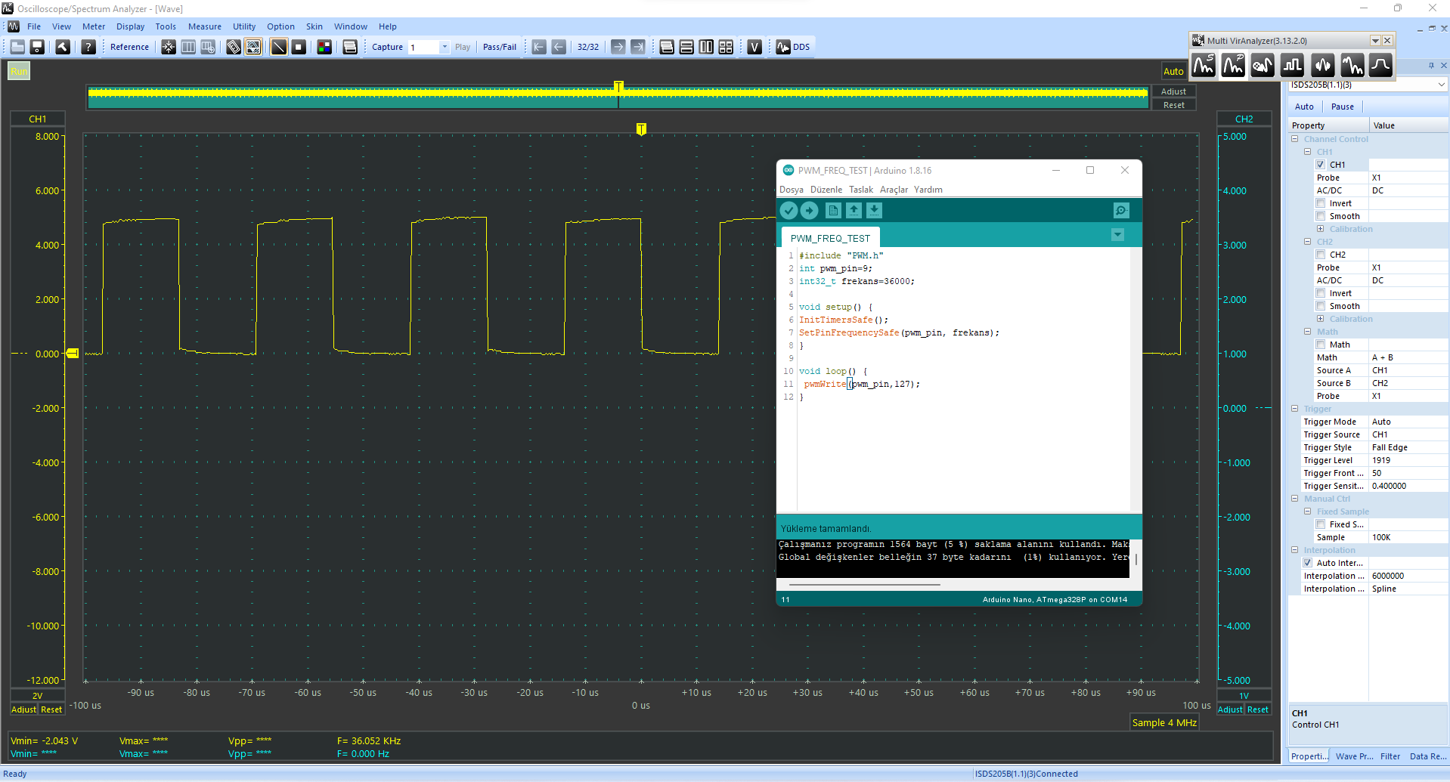Enable the CH2 channel checkbox
The image size is (1450, 782).
coord(1321,255)
